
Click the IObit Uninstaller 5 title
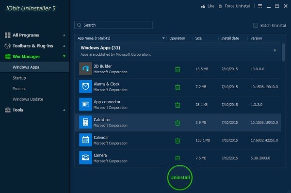[x=31, y=8]
